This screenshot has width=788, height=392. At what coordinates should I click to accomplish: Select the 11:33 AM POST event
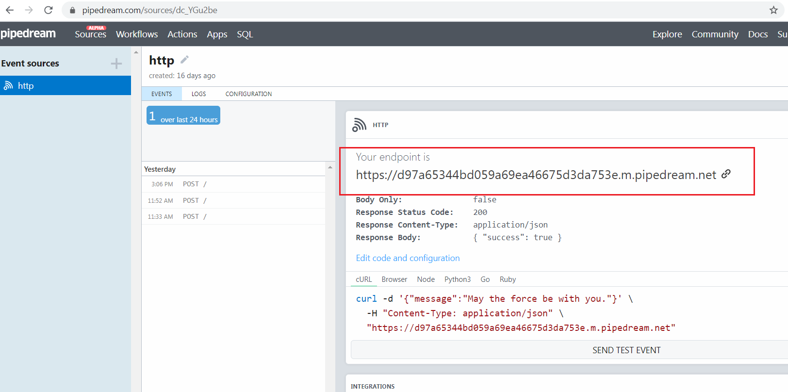click(233, 216)
